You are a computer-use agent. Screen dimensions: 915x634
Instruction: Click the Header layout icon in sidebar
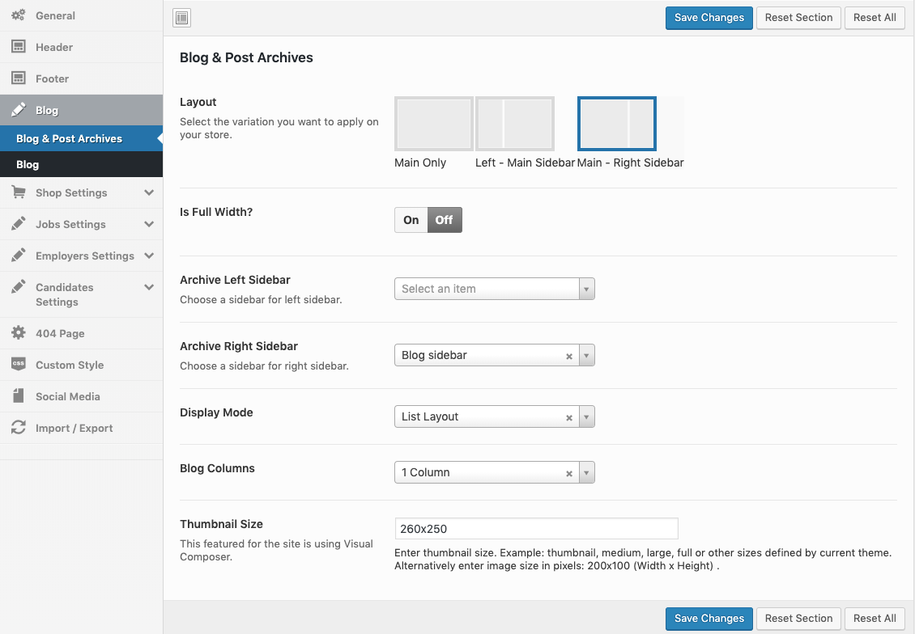tap(18, 47)
